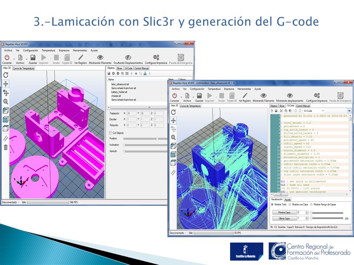
Task: Click trash delete icon in left window sidebar
Action: pyautogui.click(x=6, y=147)
